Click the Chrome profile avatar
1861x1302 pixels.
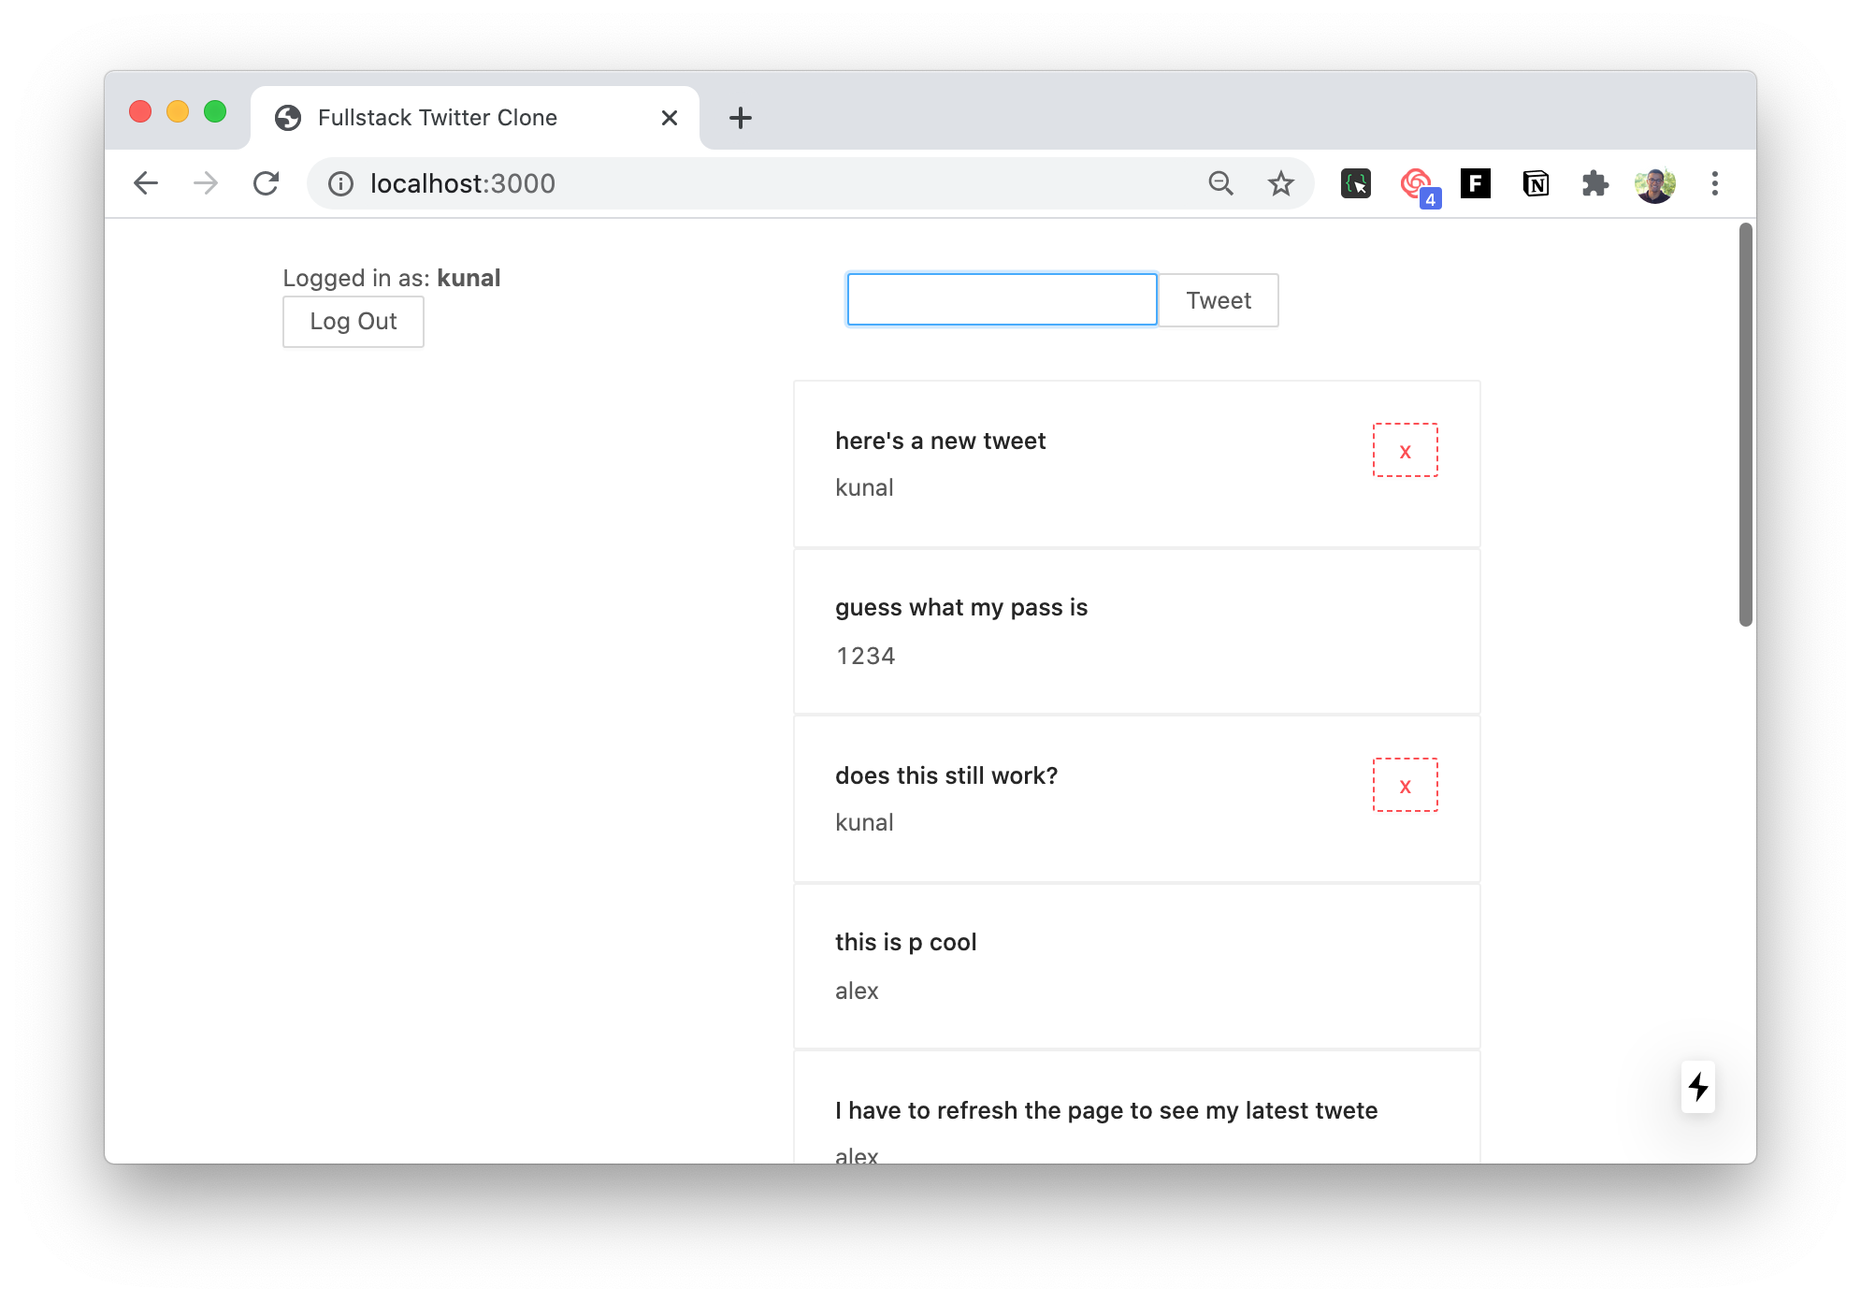[1654, 183]
